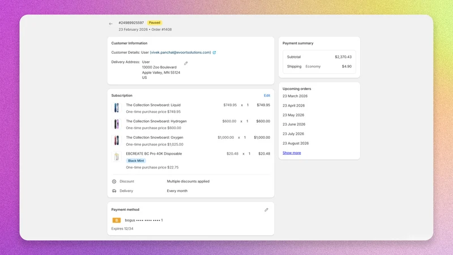Click upcoming order 23 June 2026
The width and height of the screenshot is (453, 255).
pos(294,124)
